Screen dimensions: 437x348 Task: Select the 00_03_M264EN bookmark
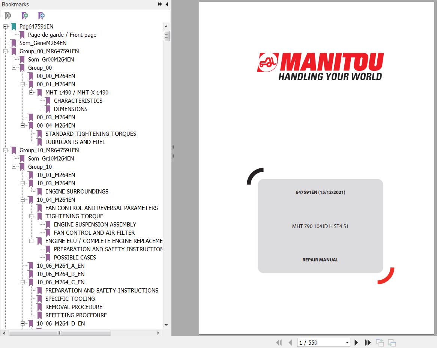tap(56, 117)
